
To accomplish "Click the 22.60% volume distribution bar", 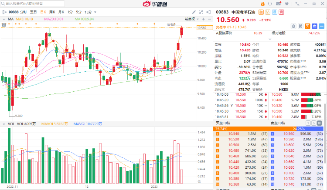I will (311, 95).
